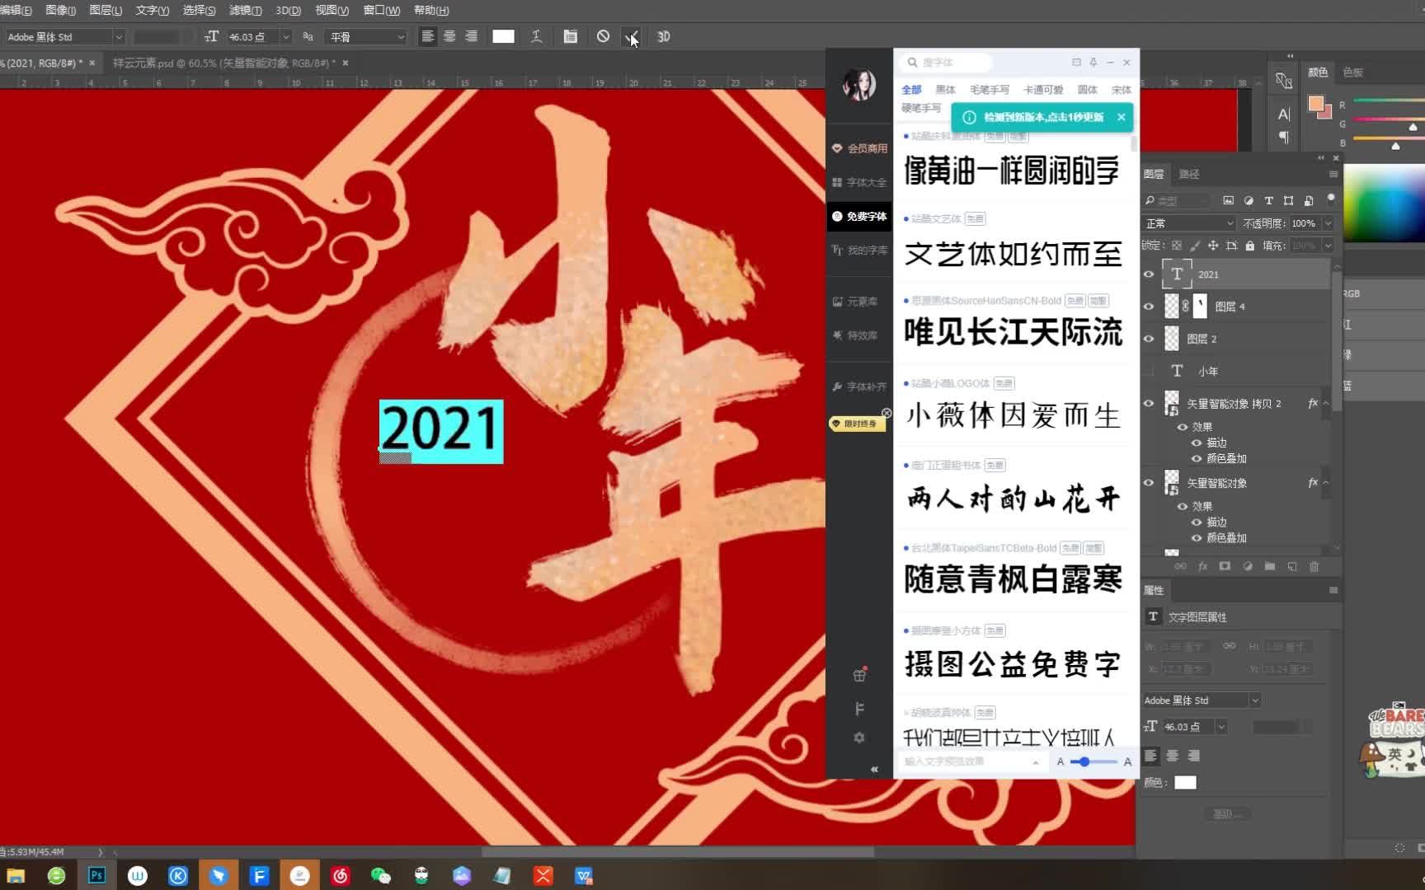Click the fx layer style icon at panel bottom
This screenshot has height=890, width=1425.
coord(1203,566)
